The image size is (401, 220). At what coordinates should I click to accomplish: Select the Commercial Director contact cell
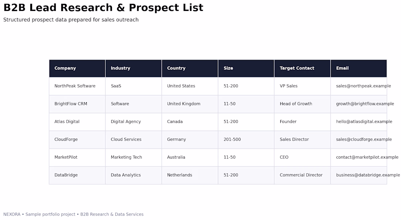click(302, 175)
